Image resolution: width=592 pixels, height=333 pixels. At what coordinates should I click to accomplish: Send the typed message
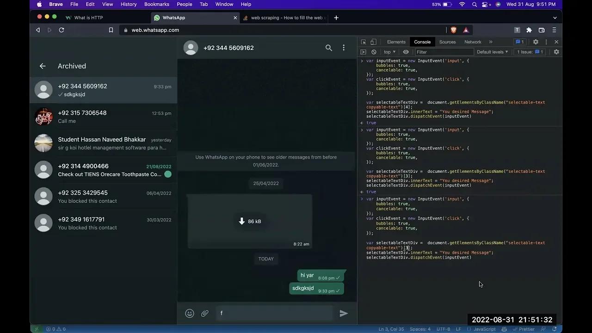tap(343, 313)
